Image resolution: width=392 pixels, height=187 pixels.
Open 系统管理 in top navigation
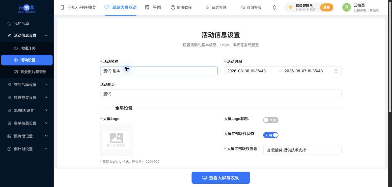[x=216, y=8]
